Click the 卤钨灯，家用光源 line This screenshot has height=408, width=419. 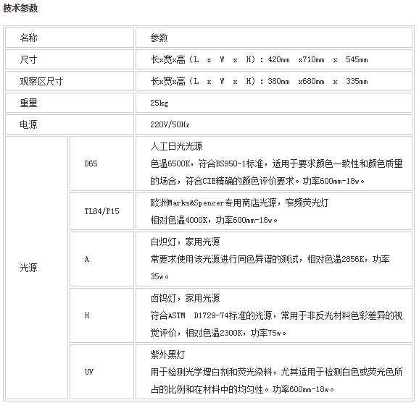point(185,298)
